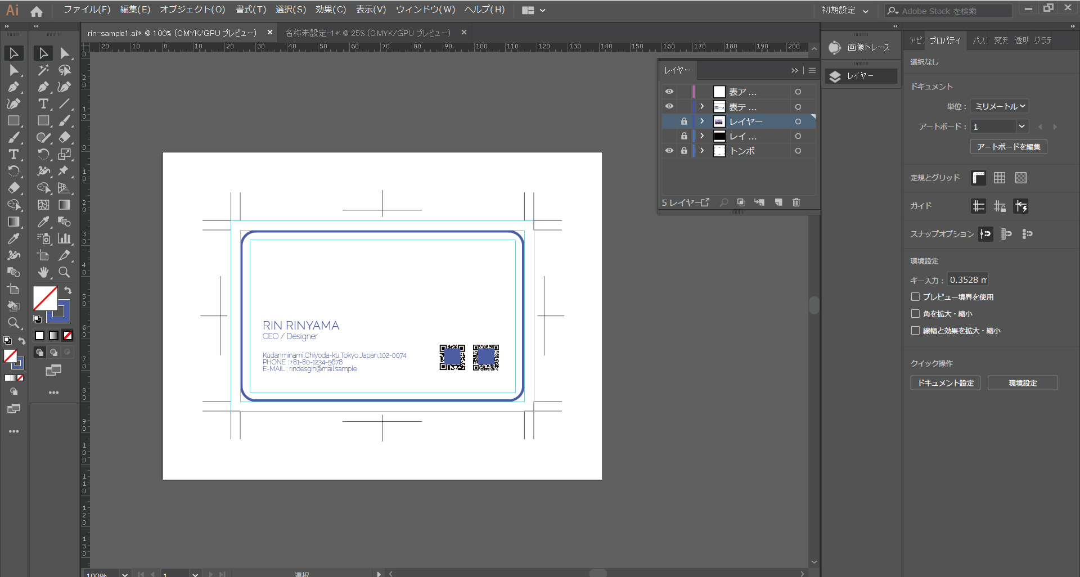
Task: Delete selected layer with the trash icon
Action: click(x=796, y=202)
